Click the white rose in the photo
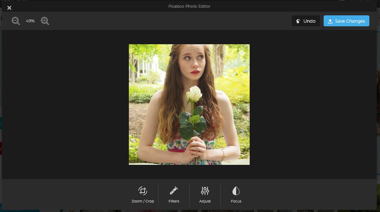This screenshot has width=380, height=212. 194,94
